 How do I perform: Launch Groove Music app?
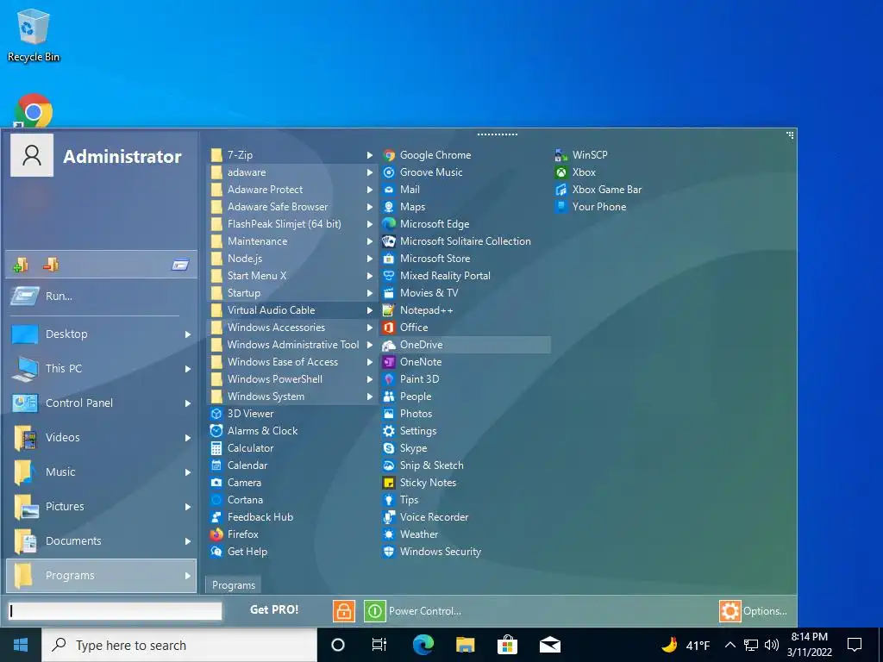pos(423,172)
